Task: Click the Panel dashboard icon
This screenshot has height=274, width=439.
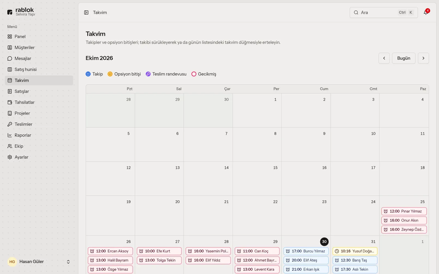Action: tap(10, 36)
